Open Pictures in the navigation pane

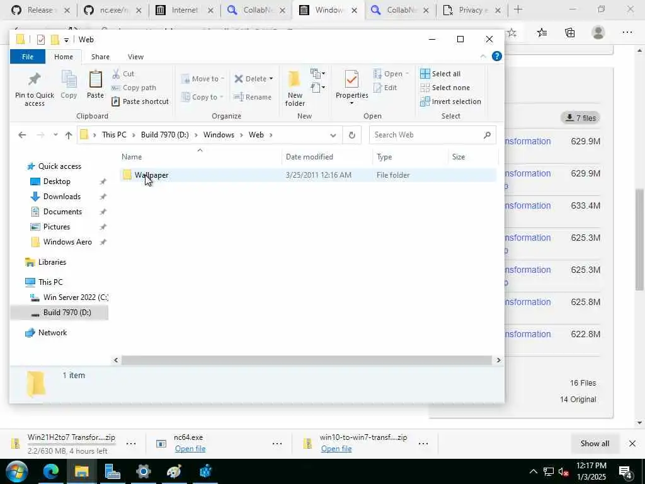[50, 227]
